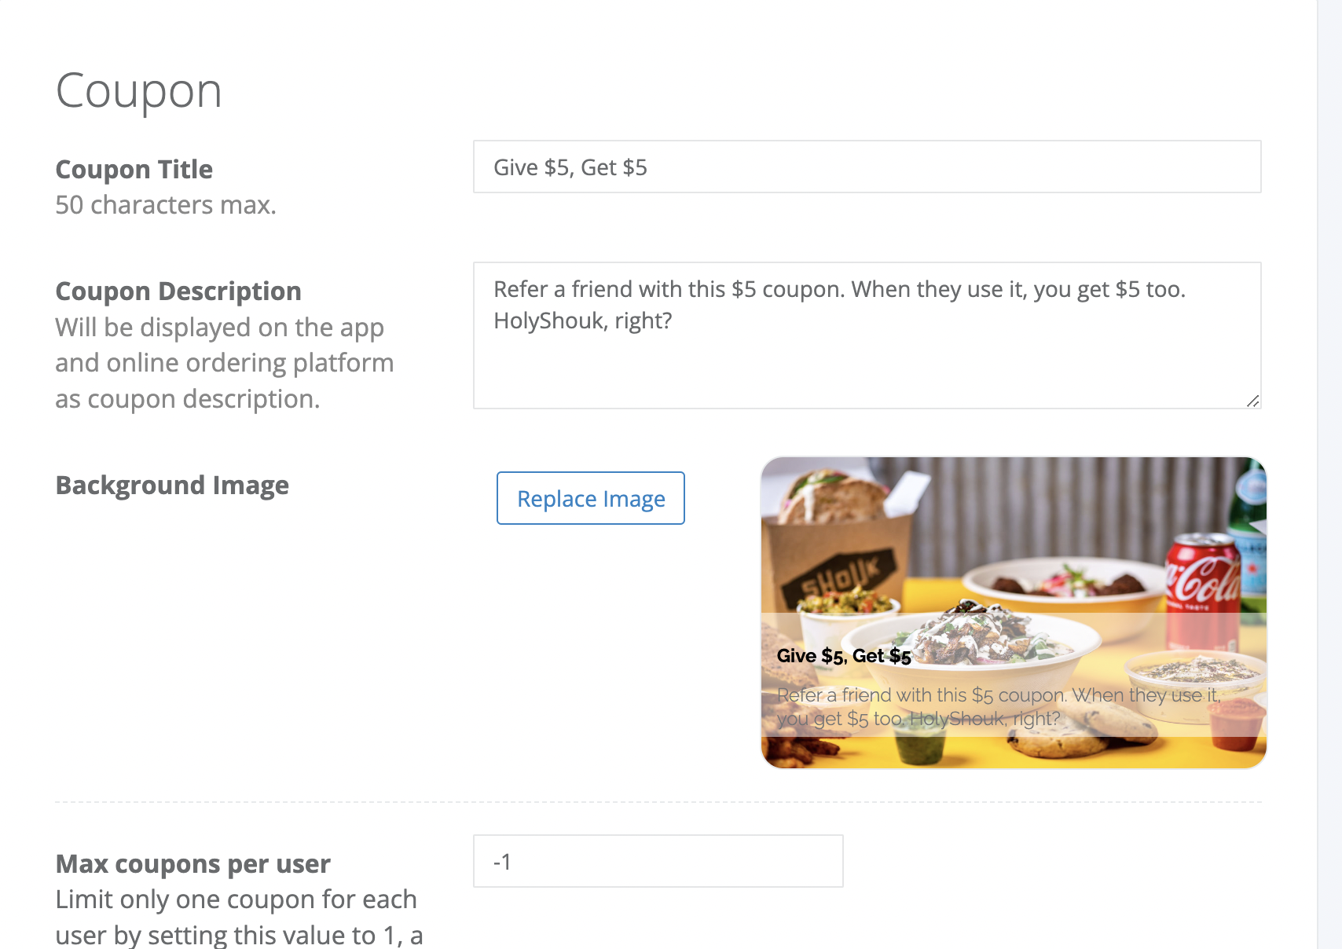Click the Replace Image button
Image resolution: width=1342 pixels, height=949 pixels.
tap(590, 498)
